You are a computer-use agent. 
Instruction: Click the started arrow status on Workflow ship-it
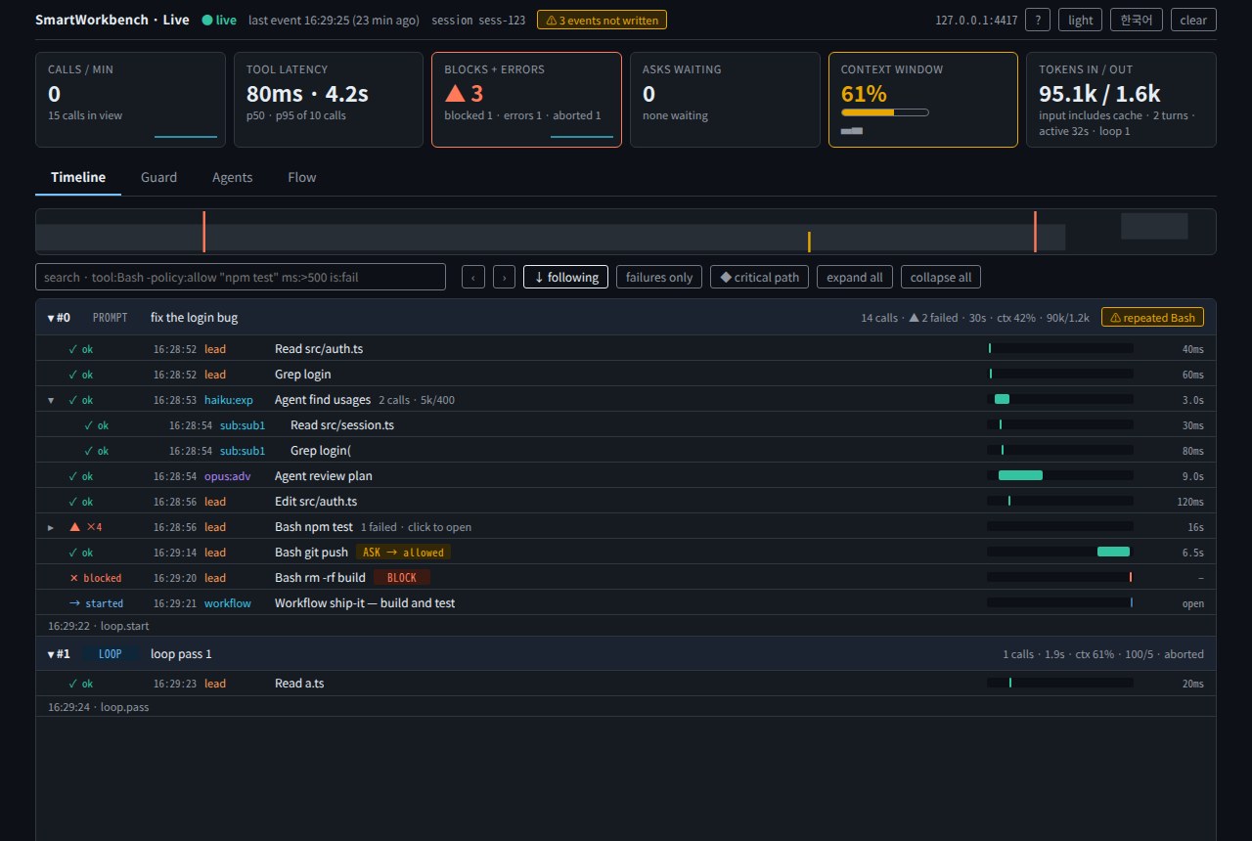pyautogui.click(x=96, y=603)
